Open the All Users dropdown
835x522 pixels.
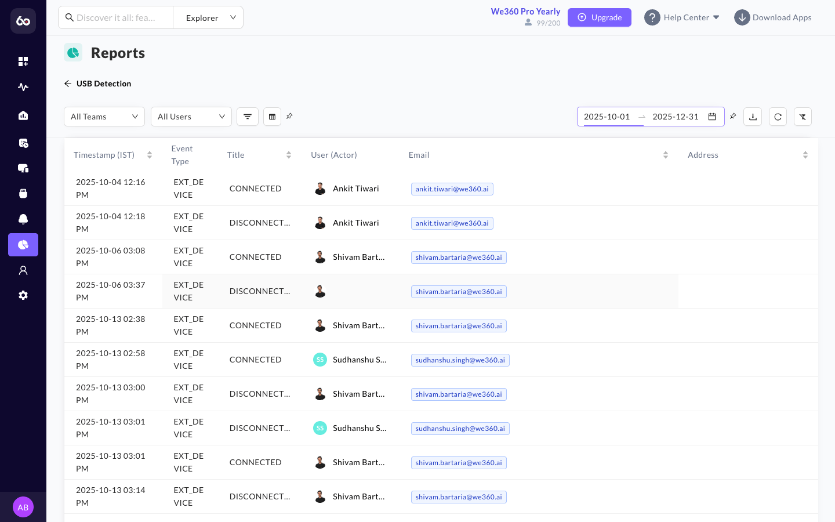[191, 117]
